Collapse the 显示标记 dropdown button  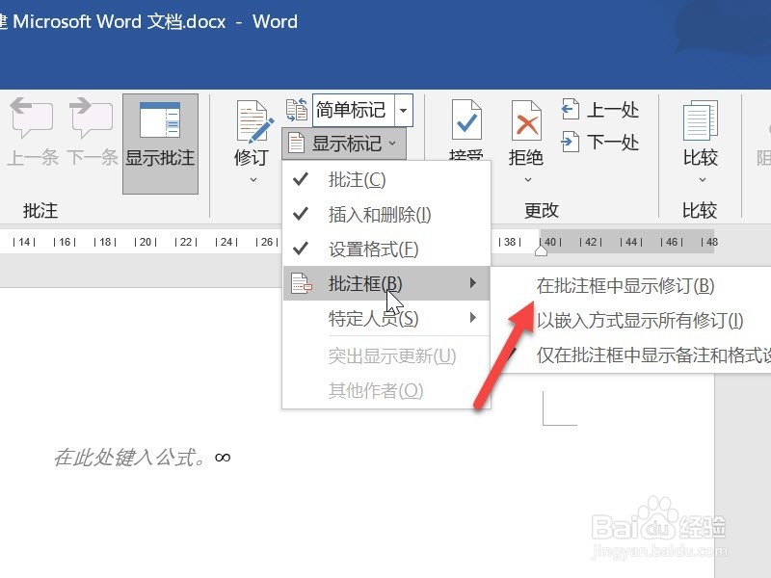[344, 144]
